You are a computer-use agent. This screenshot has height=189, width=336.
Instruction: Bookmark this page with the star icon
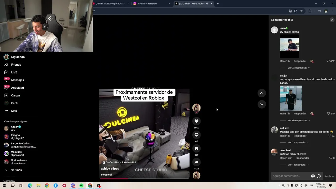click(301, 11)
